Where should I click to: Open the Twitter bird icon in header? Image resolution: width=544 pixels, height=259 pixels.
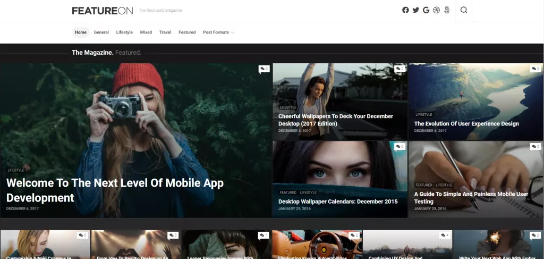pos(415,10)
